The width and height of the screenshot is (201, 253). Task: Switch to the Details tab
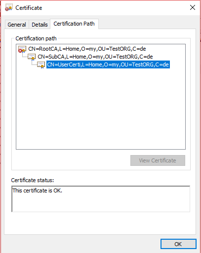(x=40, y=25)
